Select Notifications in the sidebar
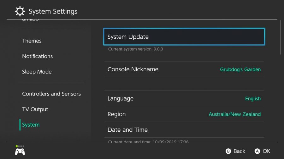The height and width of the screenshot is (159, 284). point(37,56)
